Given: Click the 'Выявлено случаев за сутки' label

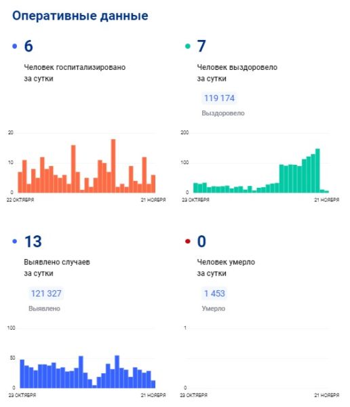Looking at the screenshot, I should (57, 268).
